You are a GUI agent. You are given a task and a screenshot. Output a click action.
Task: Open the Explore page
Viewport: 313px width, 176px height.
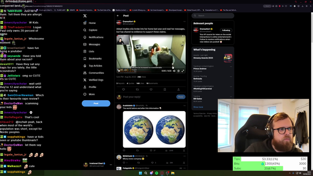click(90, 30)
